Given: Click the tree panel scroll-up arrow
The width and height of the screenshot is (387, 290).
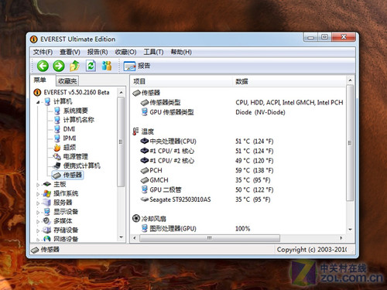Looking at the screenshot, I should coord(121,92).
